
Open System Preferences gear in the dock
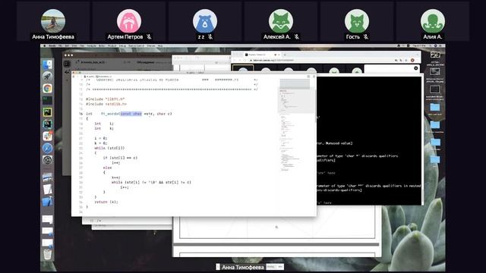click(47, 160)
